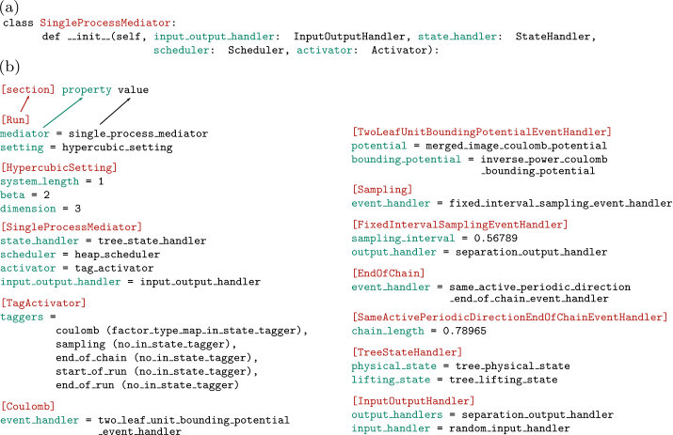Click the [HypercubicSetting] section header

tap(58, 167)
